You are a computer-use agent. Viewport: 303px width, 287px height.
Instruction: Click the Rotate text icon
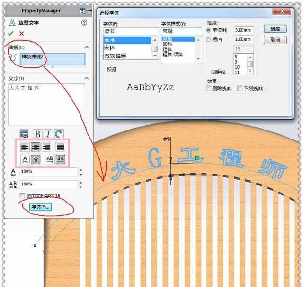(59, 134)
